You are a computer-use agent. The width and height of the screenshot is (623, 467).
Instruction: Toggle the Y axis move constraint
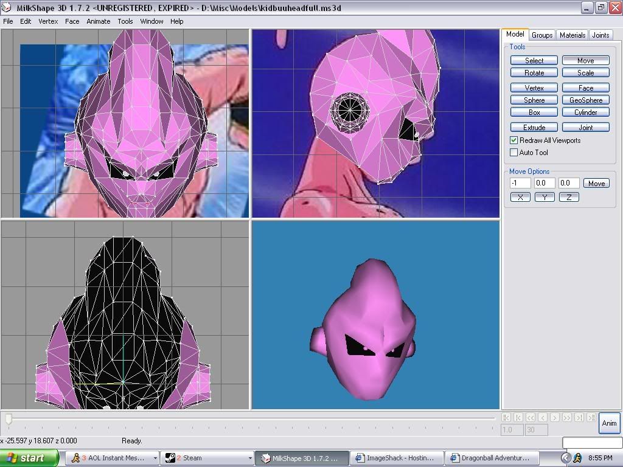click(x=545, y=197)
